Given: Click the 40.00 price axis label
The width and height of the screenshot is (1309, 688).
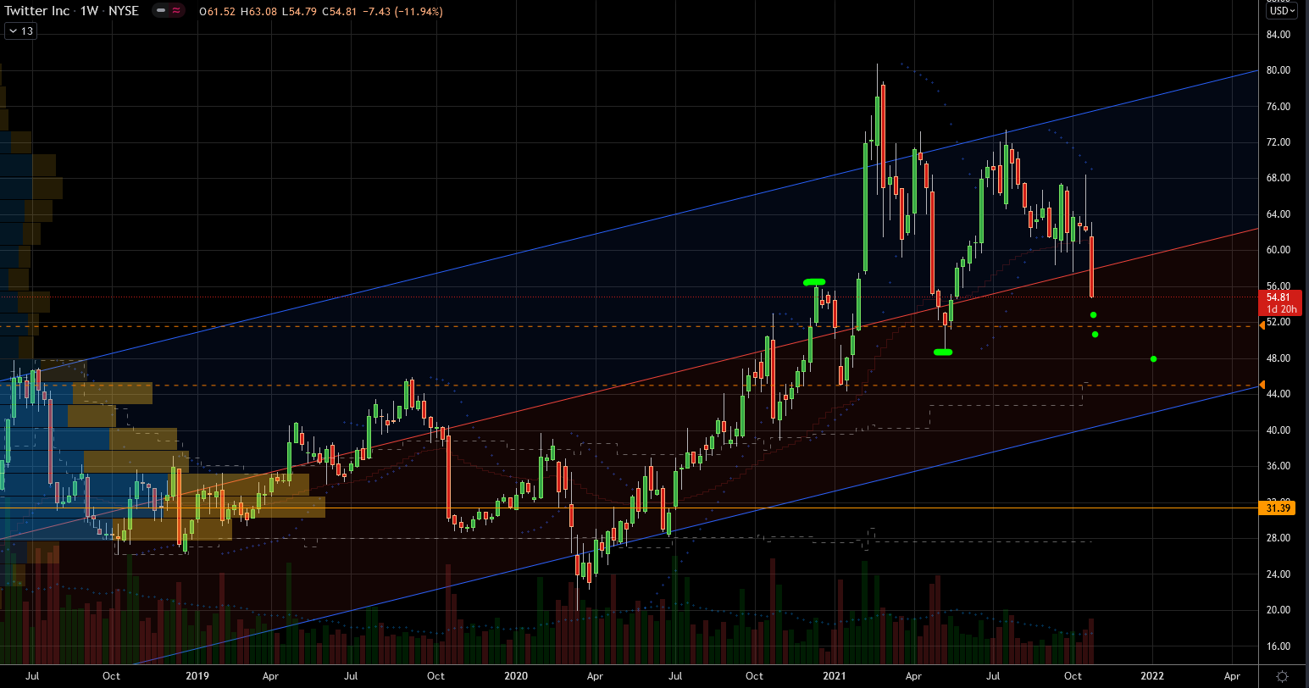Looking at the screenshot, I should tap(1279, 430).
